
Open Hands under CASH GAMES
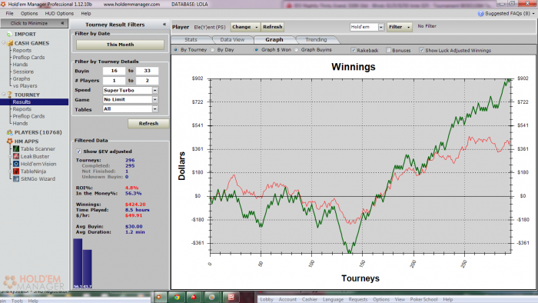point(20,65)
